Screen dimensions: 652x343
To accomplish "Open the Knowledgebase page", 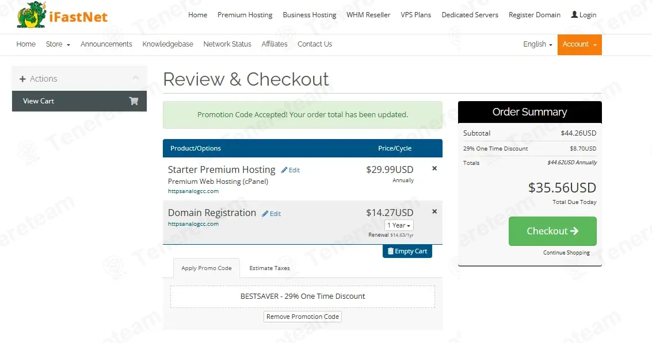I will coord(167,44).
